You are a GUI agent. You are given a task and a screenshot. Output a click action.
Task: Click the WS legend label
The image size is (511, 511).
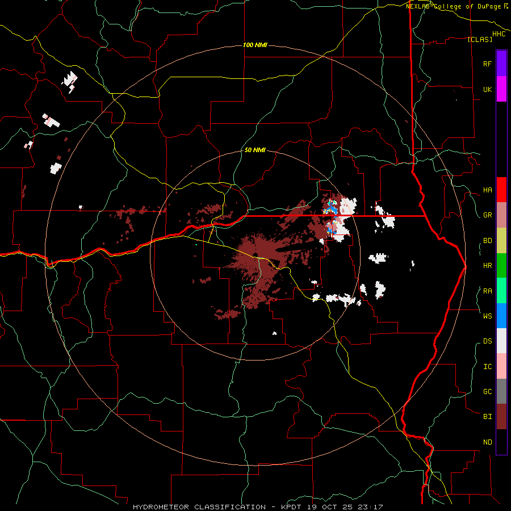[487, 316]
